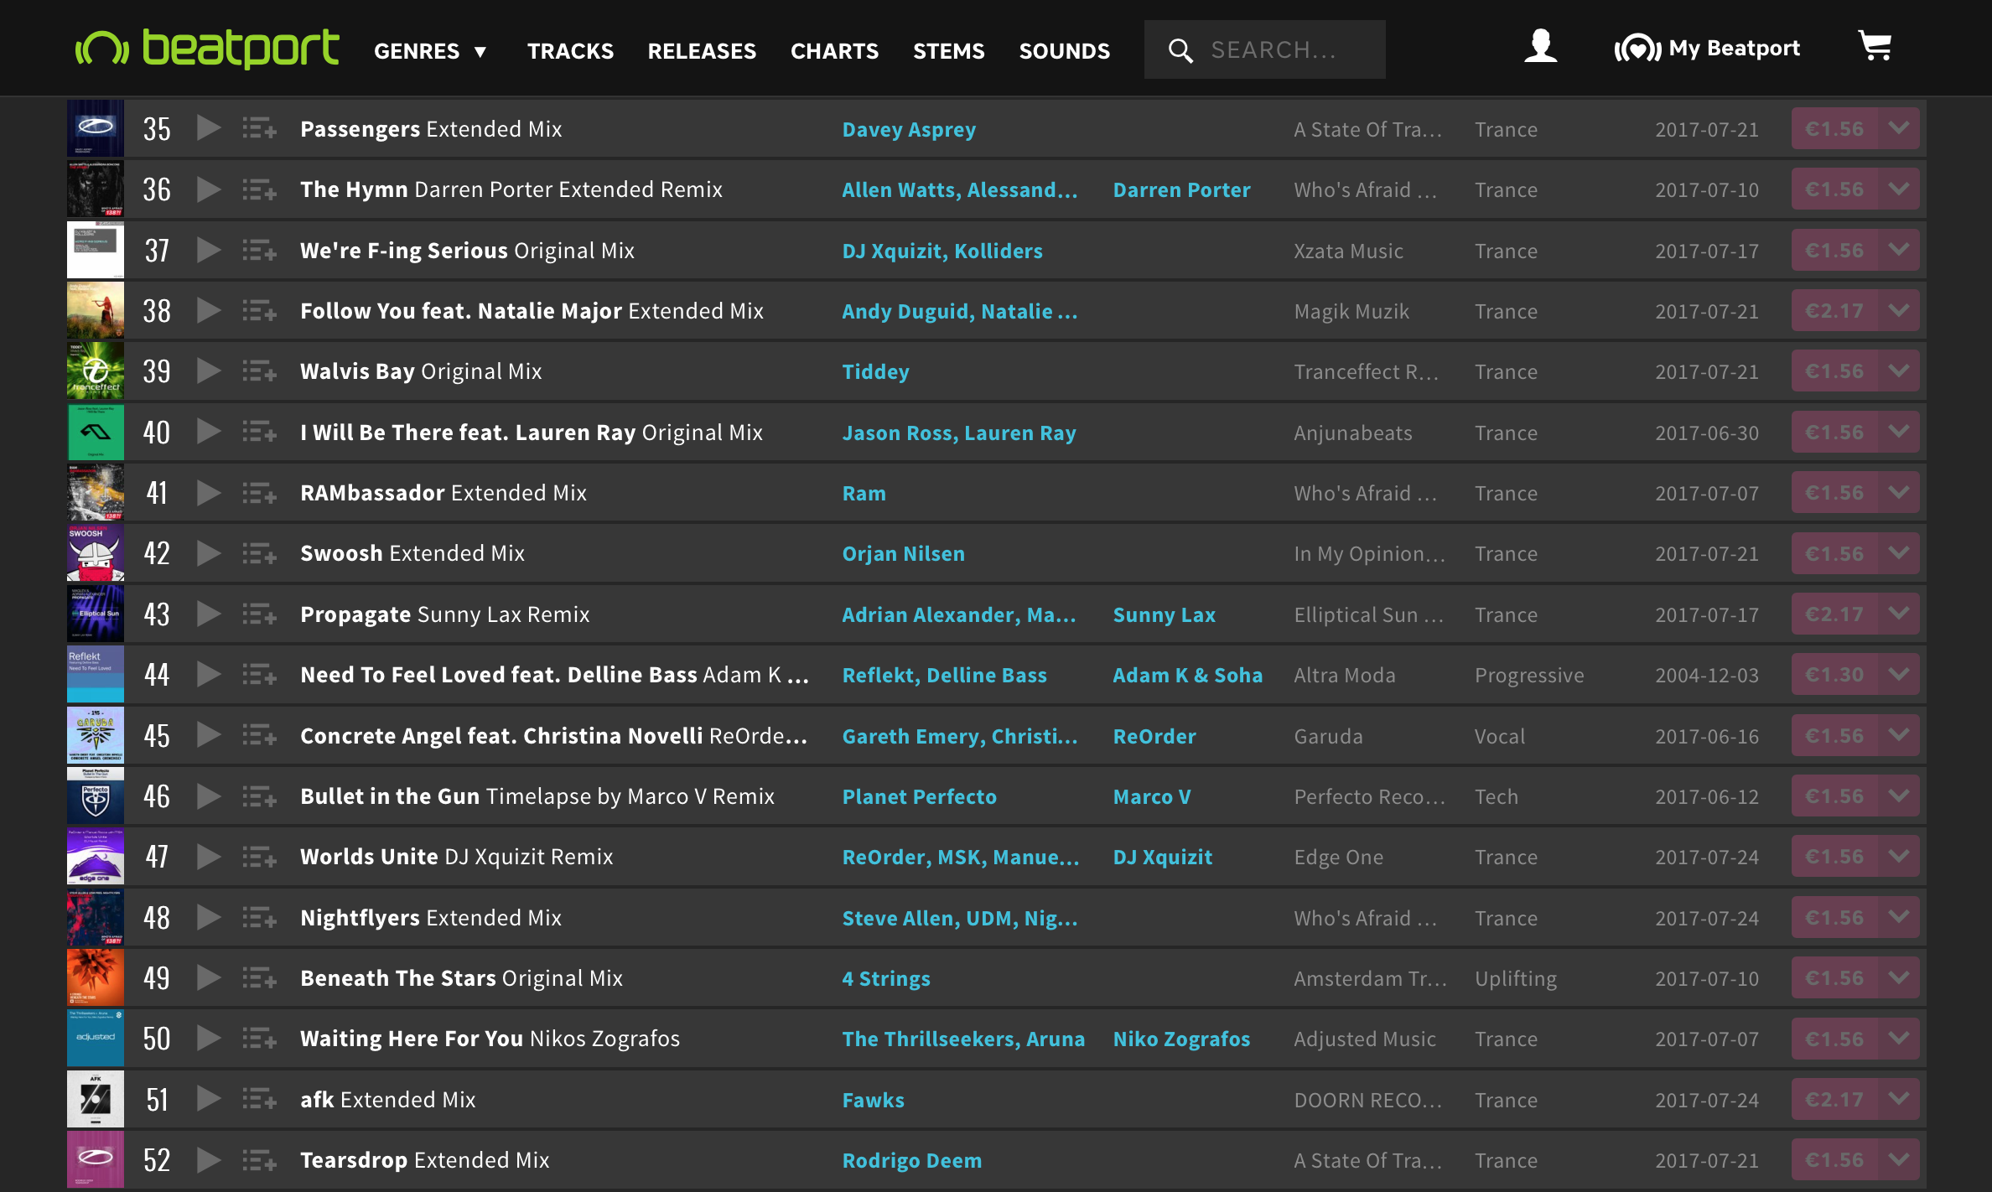Expand price options for afk Extended Mix
Image resolution: width=1992 pixels, height=1192 pixels.
click(1900, 1098)
